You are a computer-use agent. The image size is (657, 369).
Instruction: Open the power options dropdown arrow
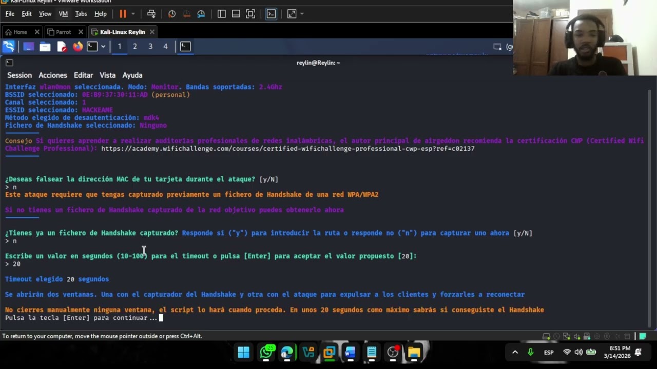coord(133,14)
